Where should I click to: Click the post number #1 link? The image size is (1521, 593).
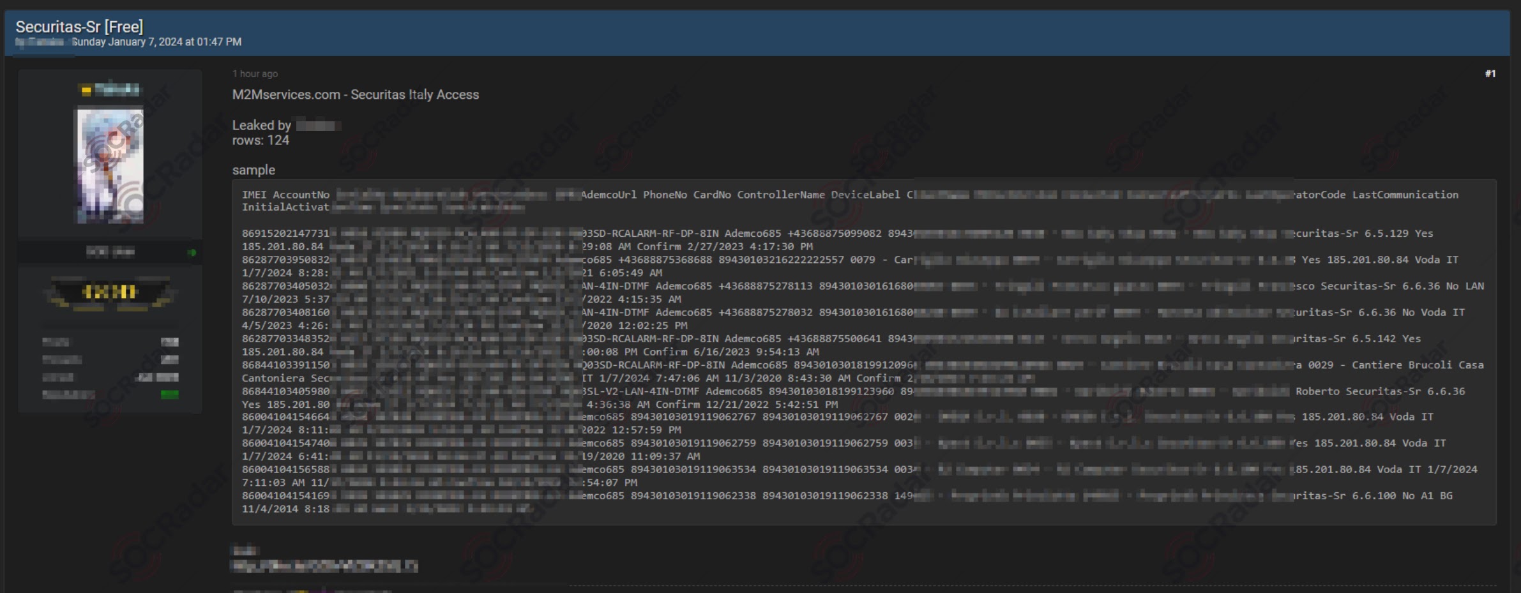click(x=1490, y=74)
